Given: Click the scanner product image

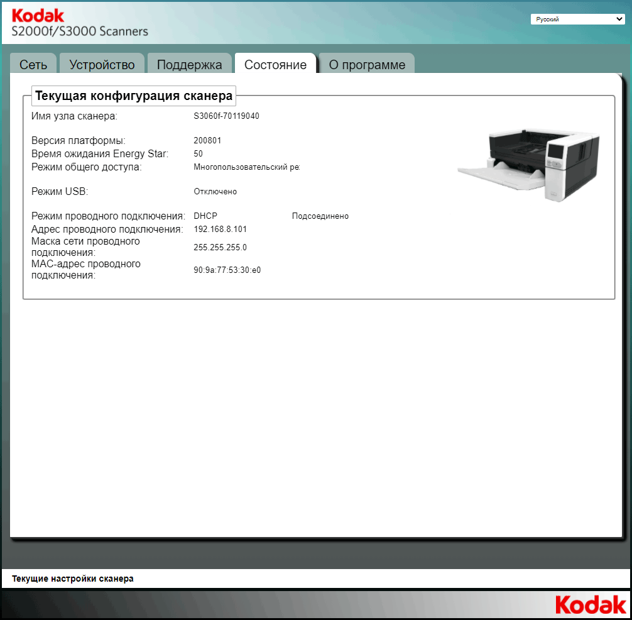Looking at the screenshot, I should click(x=528, y=165).
